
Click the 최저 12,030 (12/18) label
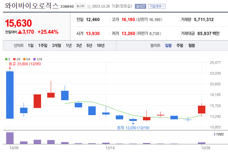(x=133, y=128)
